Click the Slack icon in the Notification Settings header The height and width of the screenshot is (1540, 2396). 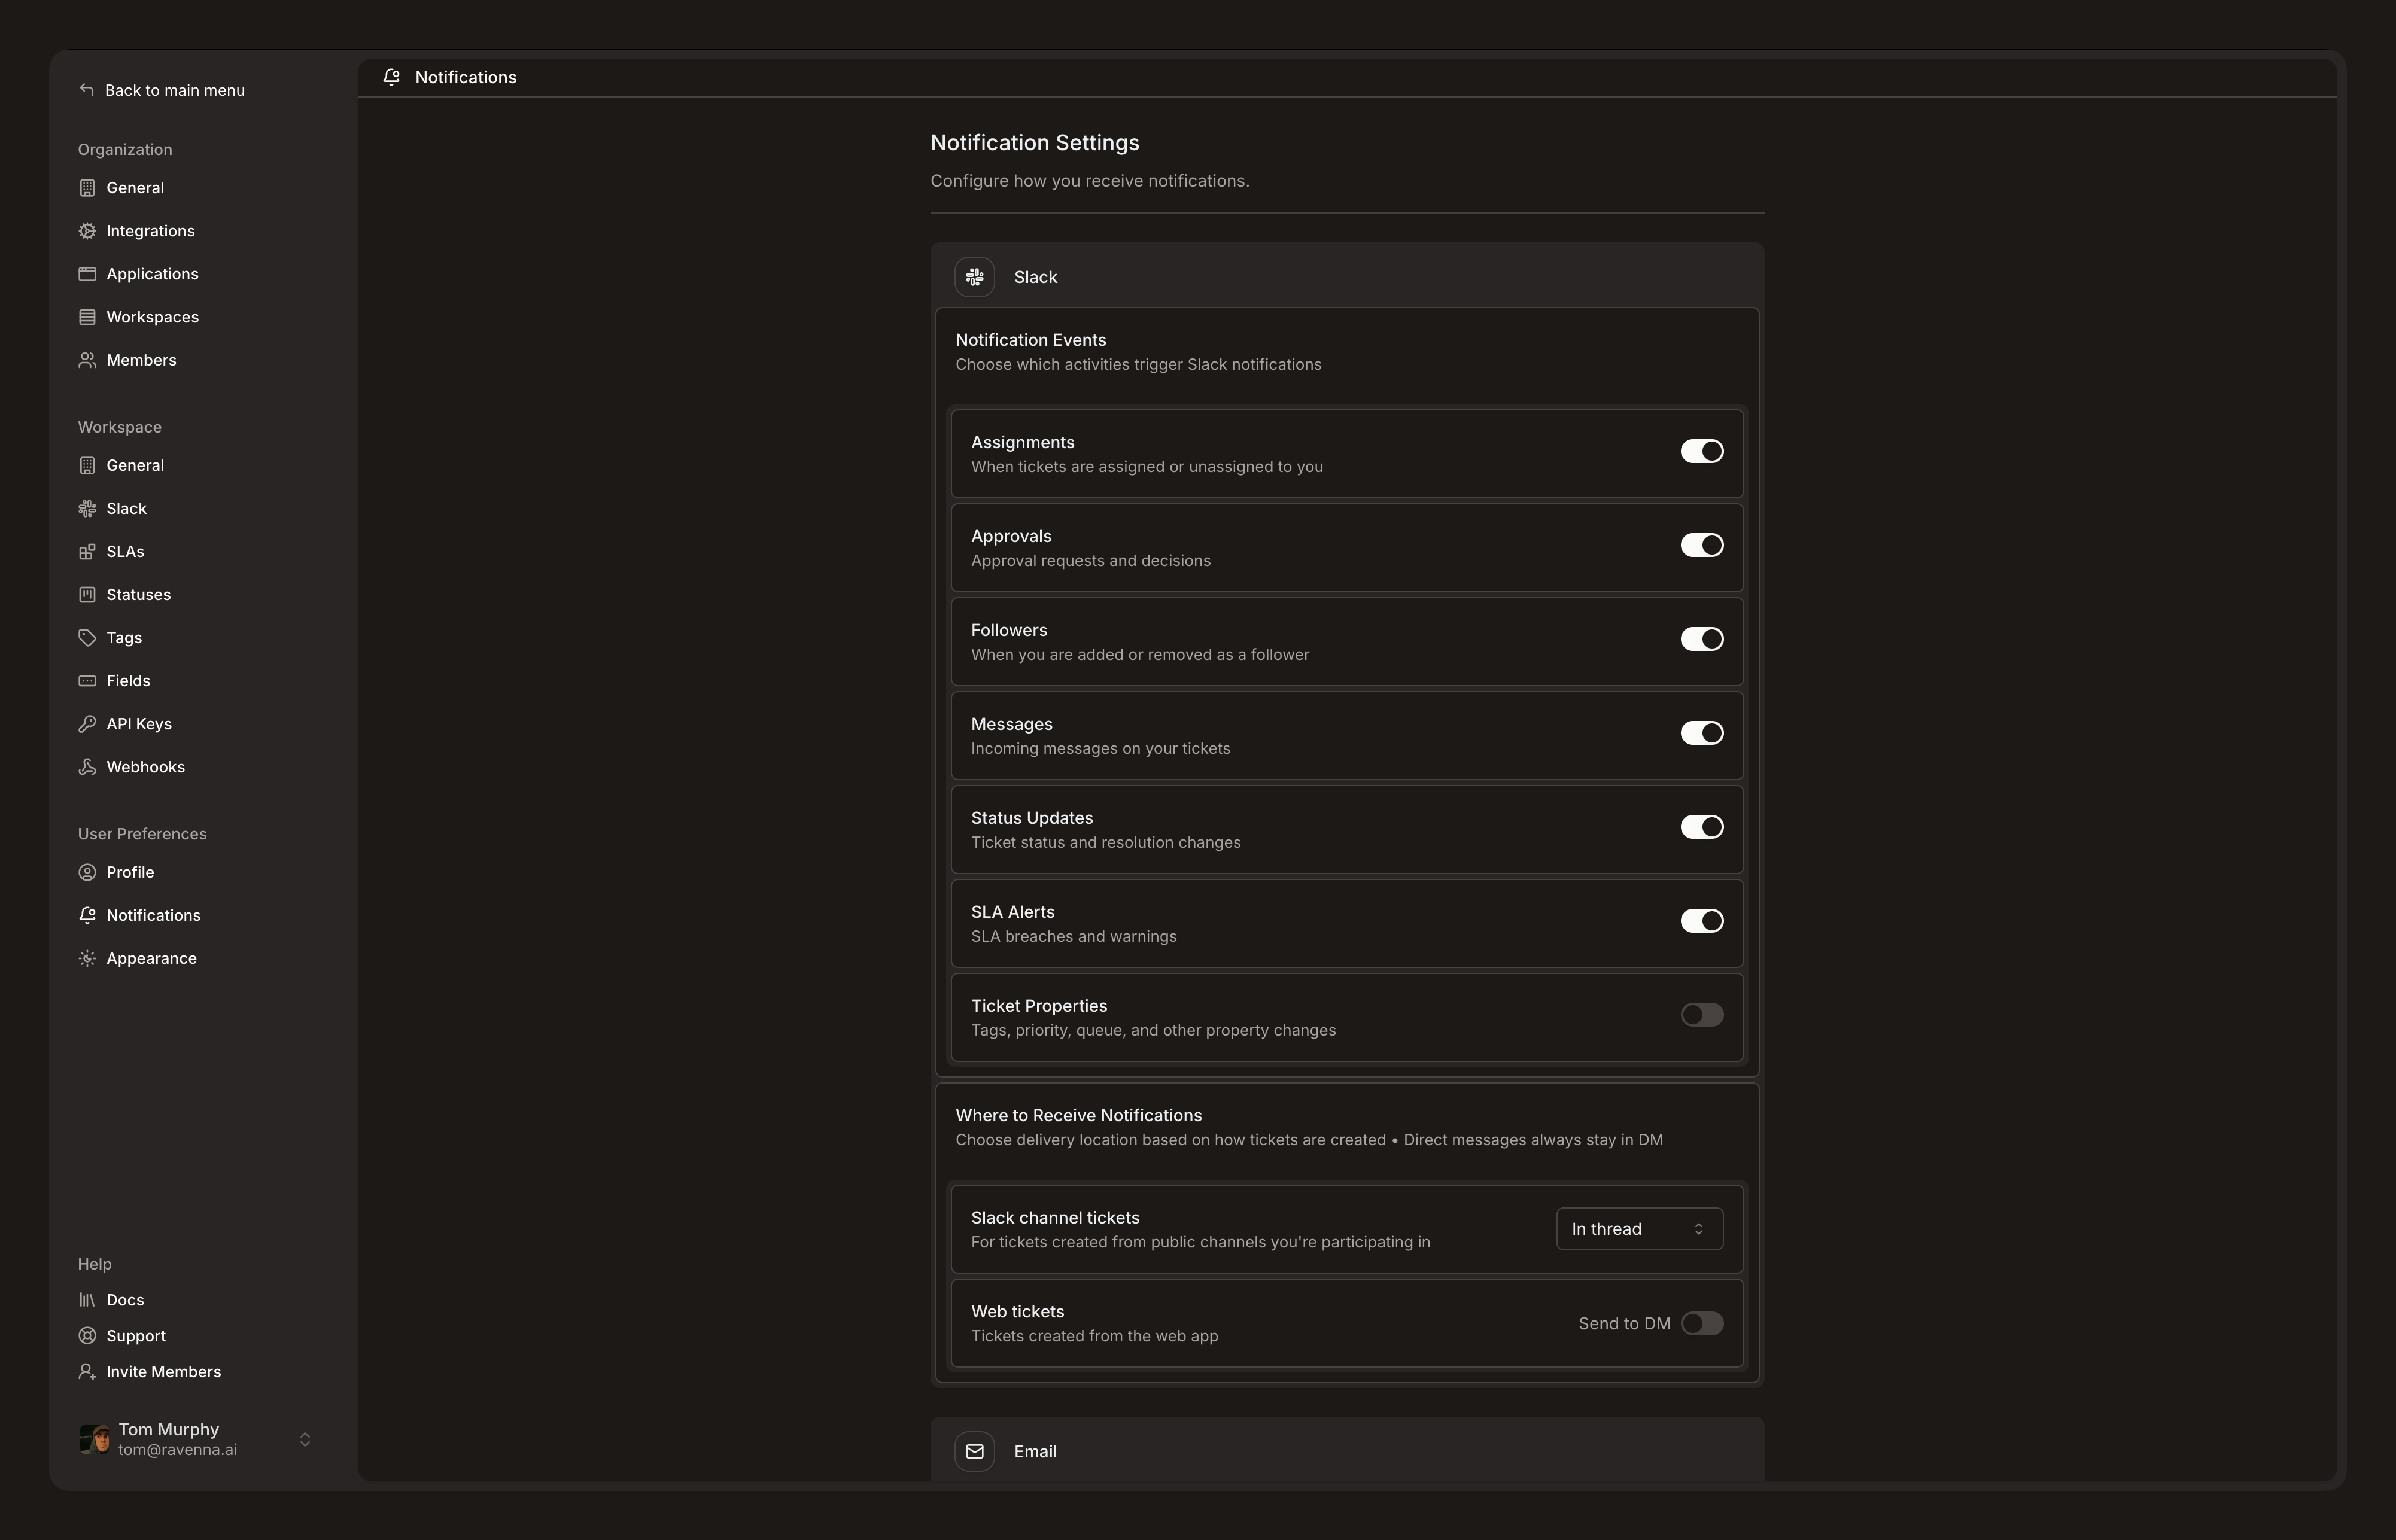(x=974, y=277)
